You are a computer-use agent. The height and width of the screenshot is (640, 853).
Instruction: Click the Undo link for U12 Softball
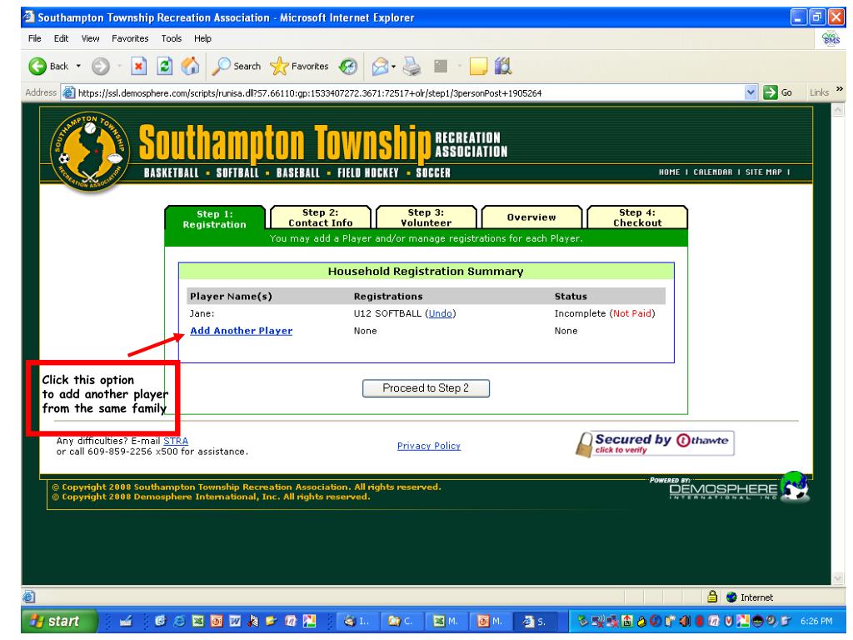(x=440, y=313)
